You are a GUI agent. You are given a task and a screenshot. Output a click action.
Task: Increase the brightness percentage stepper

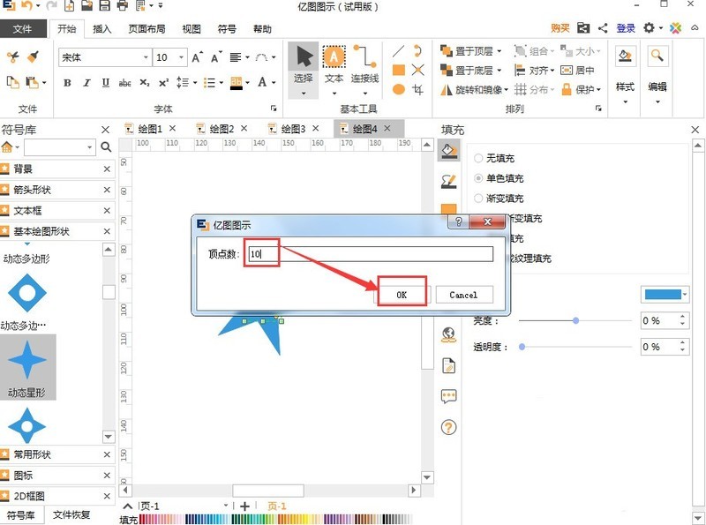(682, 317)
